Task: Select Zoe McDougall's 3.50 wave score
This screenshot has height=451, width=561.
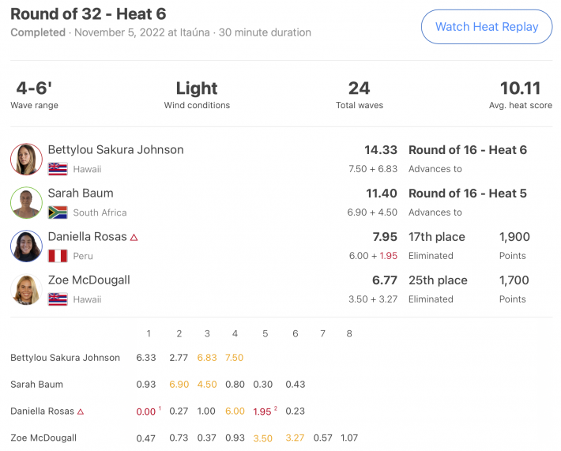Action: 262,438
